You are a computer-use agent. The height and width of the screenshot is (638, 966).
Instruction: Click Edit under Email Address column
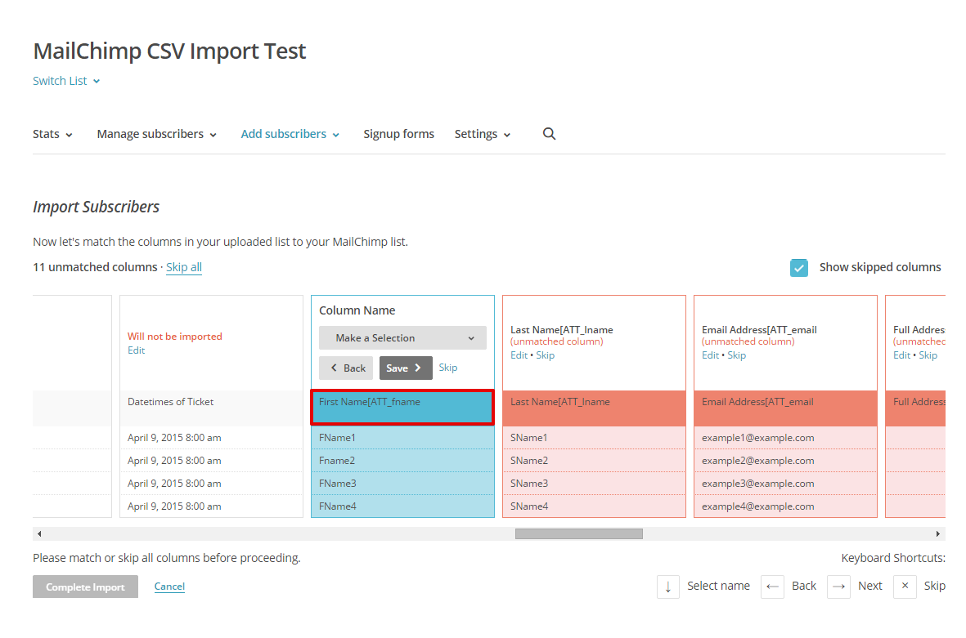[710, 355]
